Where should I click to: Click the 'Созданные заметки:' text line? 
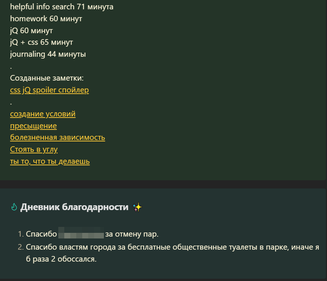(x=47, y=78)
